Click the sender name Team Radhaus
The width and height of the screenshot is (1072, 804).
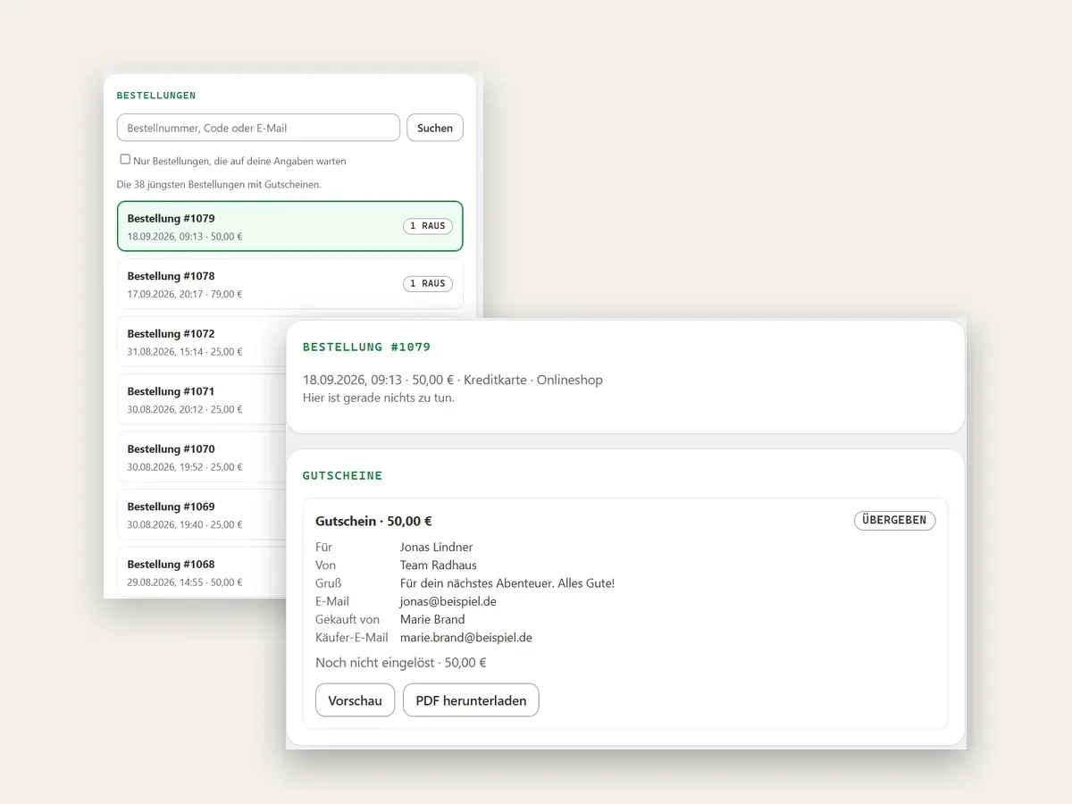(438, 565)
